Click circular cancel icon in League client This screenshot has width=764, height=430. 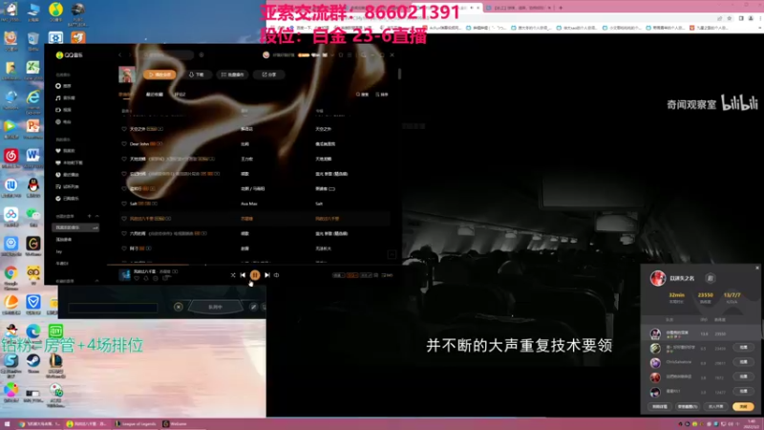pos(179,307)
